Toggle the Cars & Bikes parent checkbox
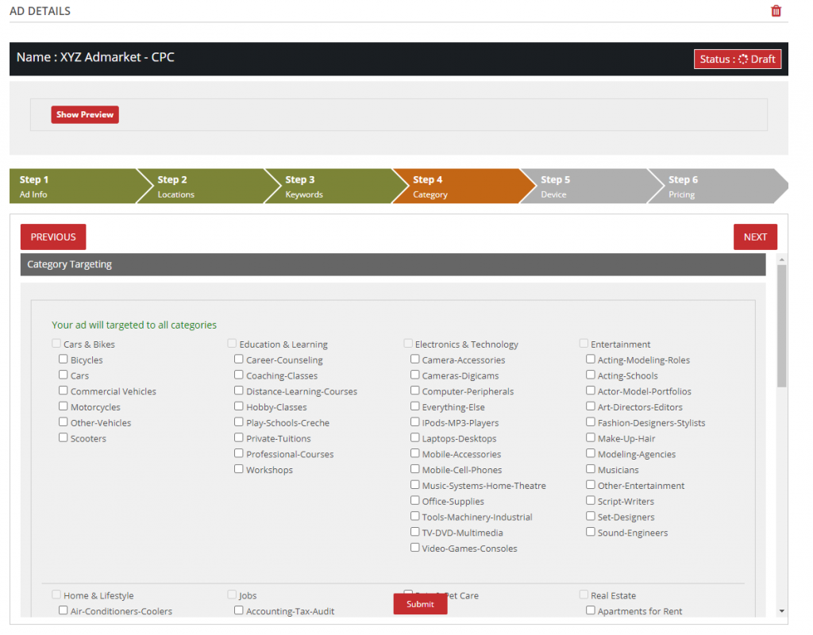 pyautogui.click(x=56, y=344)
